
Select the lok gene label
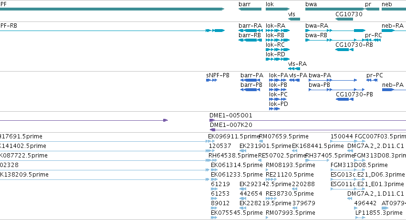pos(270,4)
